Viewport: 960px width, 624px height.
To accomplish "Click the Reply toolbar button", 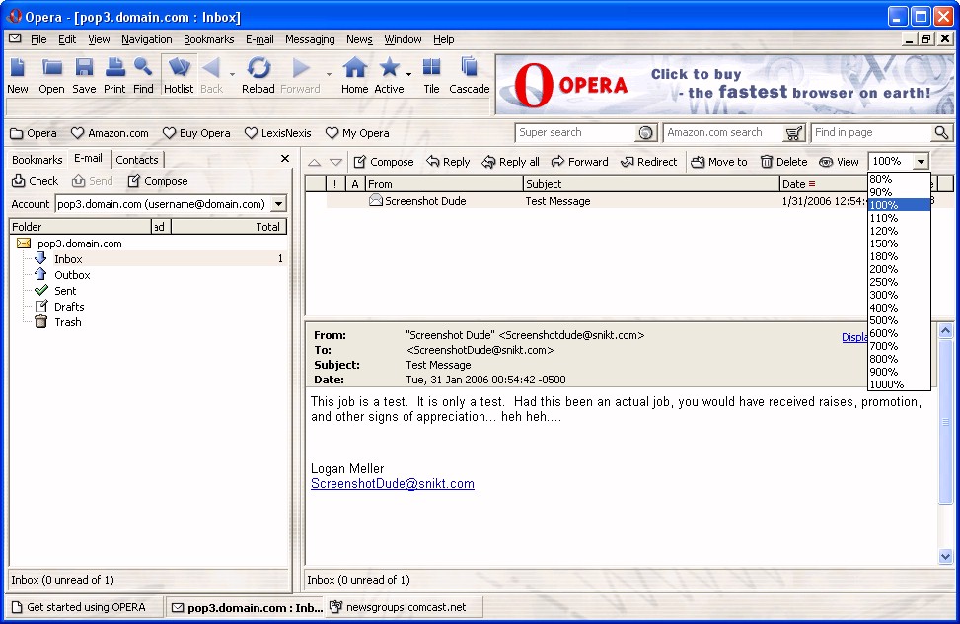I will coord(448,162).
